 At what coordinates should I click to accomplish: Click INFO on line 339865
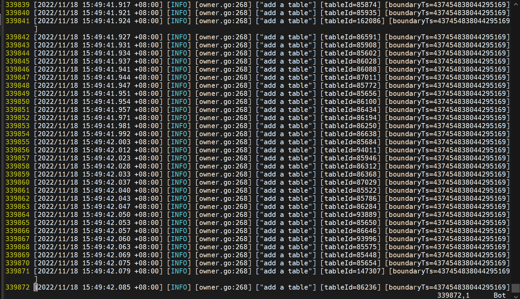[179, 223]
